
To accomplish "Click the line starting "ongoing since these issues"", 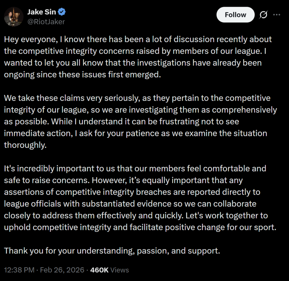I will coord(82,74).
